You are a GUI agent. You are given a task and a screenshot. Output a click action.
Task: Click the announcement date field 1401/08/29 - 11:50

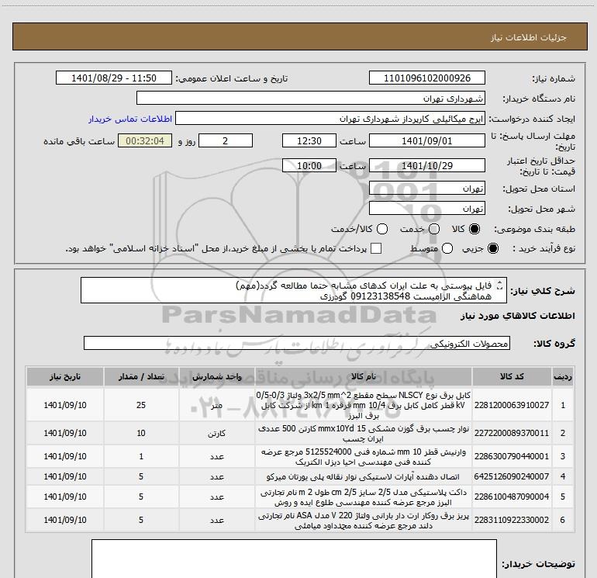(114, 78)
